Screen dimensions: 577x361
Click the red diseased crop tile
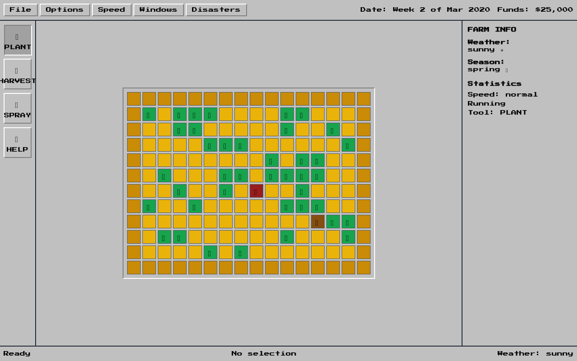pos(256,191)
